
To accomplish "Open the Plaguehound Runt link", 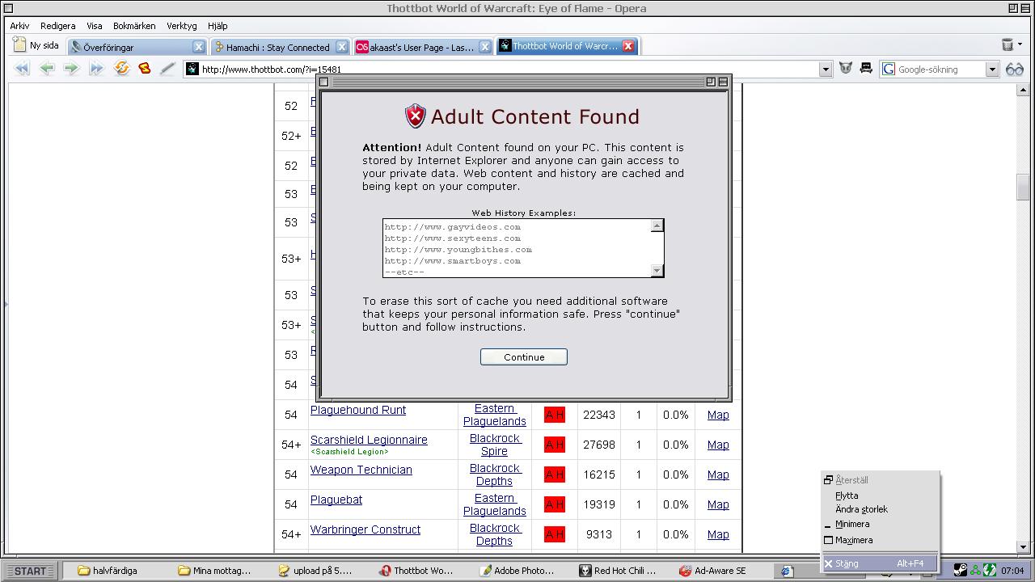I will click(358, 410).
